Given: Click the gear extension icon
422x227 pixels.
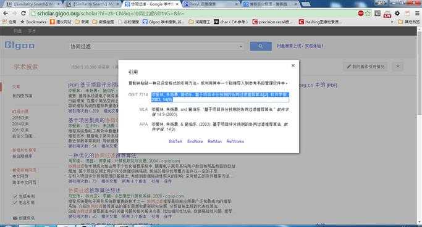Looking at the screenshot, I should click(x=397, y=13).
